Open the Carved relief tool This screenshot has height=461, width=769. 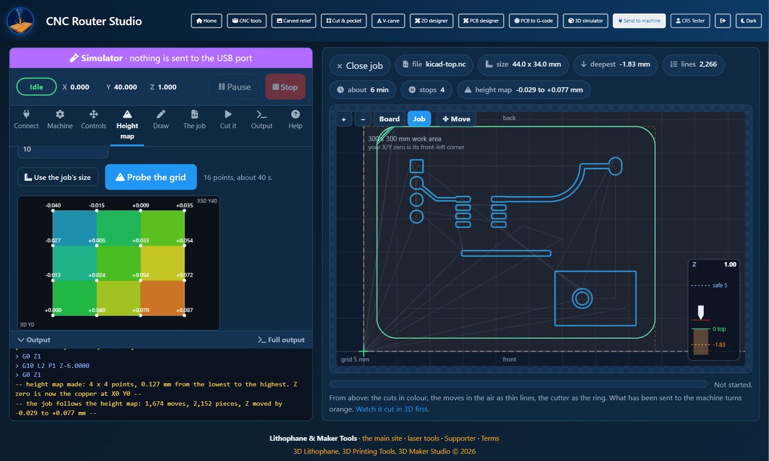click(x=294, y=21)
